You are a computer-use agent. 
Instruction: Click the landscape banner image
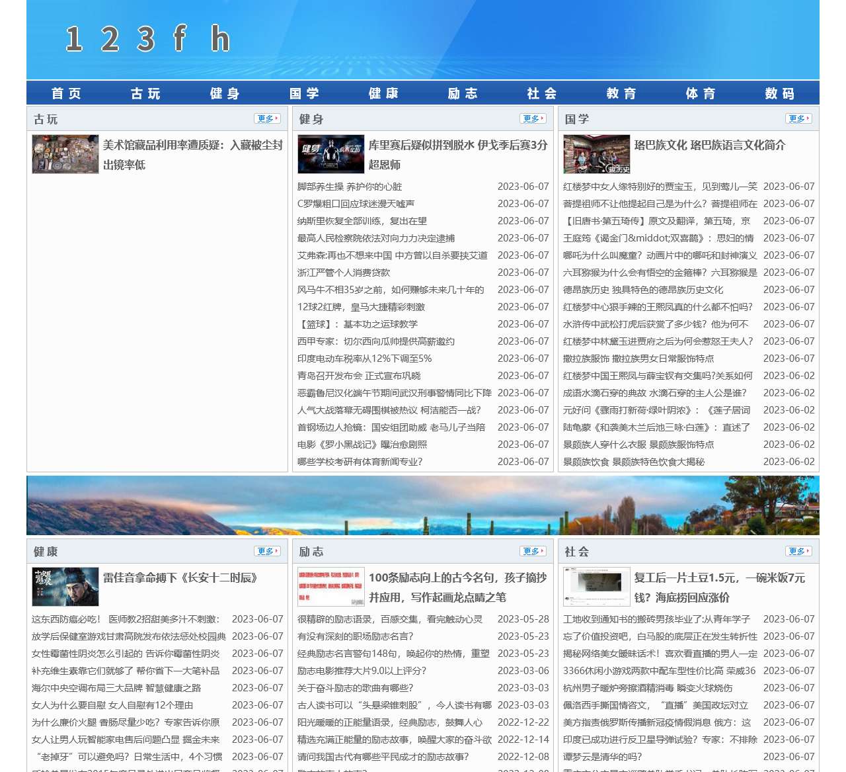tap(423, 505)
